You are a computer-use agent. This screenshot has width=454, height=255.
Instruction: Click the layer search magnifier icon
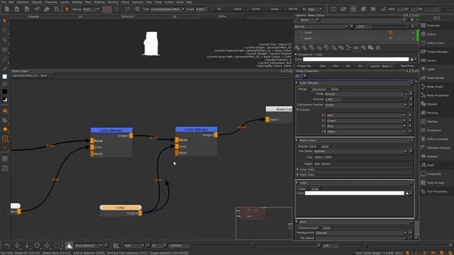[297, 20]
